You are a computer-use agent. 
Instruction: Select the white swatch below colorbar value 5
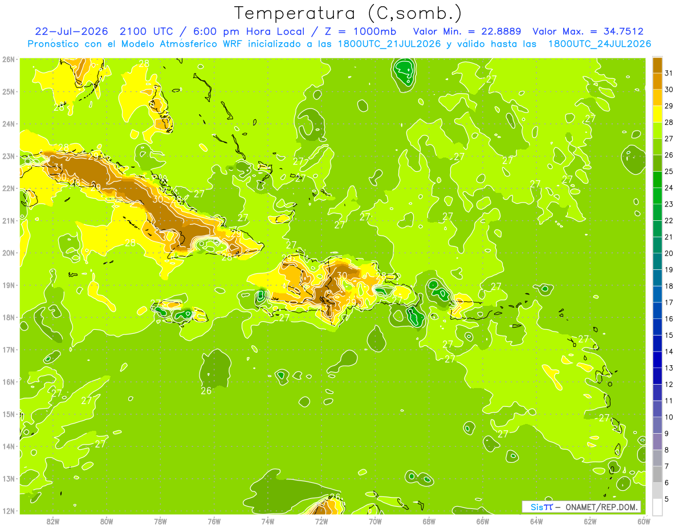[658, 506]
